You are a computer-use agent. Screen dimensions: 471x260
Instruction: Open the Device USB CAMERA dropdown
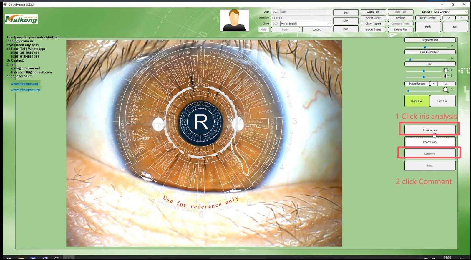tap(466, 12)
